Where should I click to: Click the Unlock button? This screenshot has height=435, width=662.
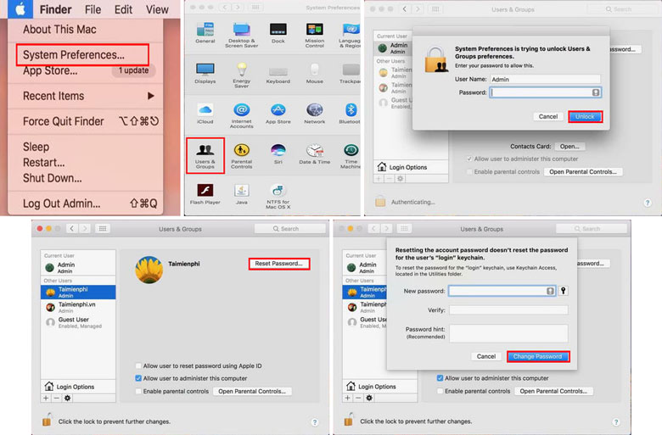click(x=585, y=116)
